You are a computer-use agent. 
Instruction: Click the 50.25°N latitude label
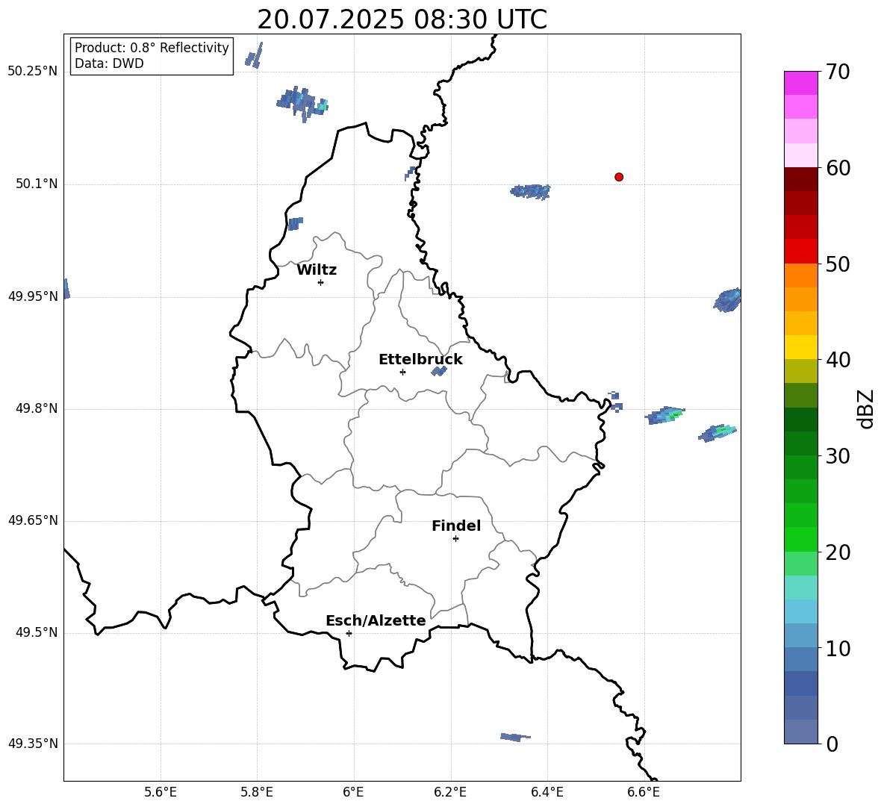32,72
